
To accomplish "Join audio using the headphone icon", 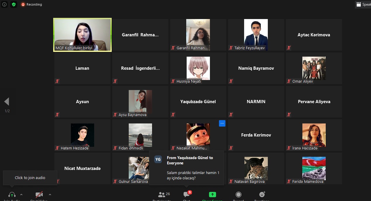I will pos(12,195).
